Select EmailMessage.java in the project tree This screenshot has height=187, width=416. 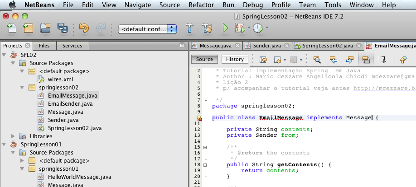(73, 95)
